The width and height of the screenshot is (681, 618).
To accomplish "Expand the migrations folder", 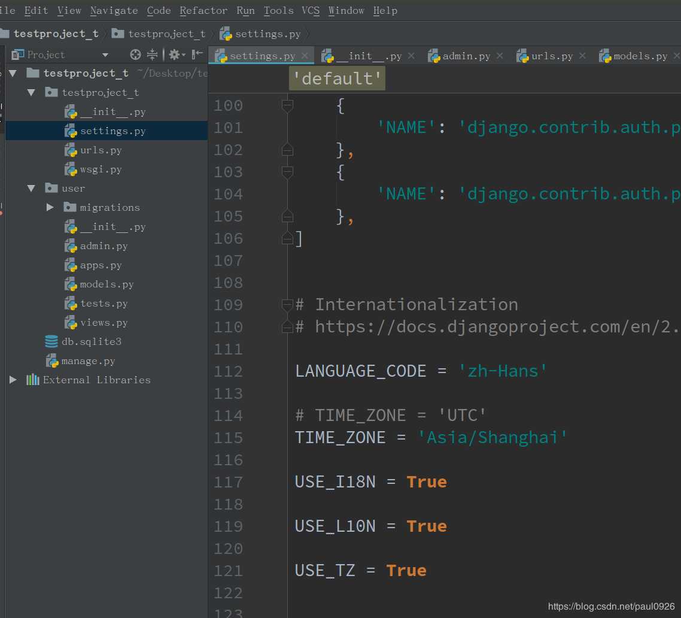I will pyautogui.click(x=50, y=207).
